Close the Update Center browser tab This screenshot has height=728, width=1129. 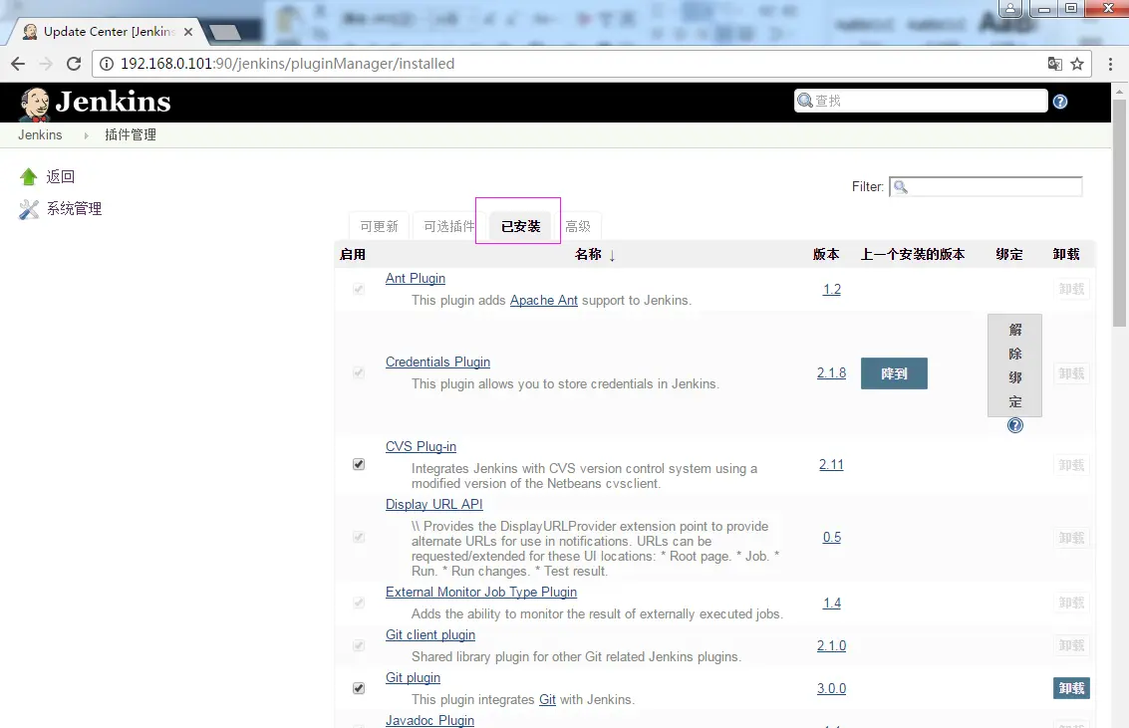click(188, 32)
